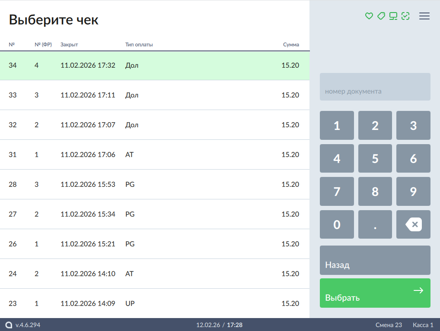Click the price tag status icon
Viewport: 440px width, 331px height.
tap(381, 16)
